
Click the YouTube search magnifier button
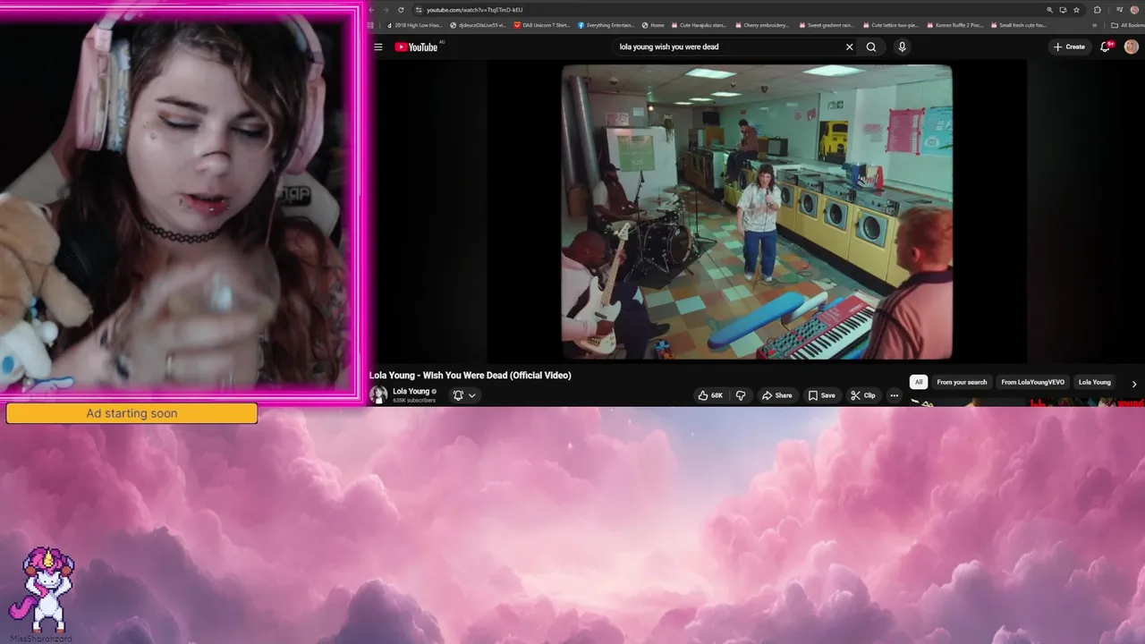coord(871,47)
